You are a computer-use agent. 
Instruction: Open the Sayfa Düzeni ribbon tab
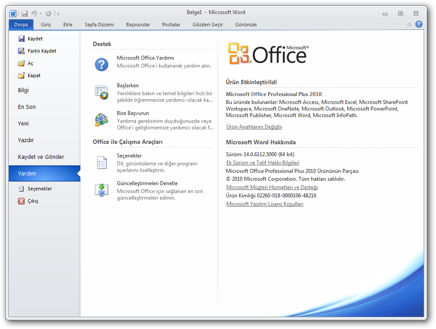pyautogui.click(x=99, y=25)
